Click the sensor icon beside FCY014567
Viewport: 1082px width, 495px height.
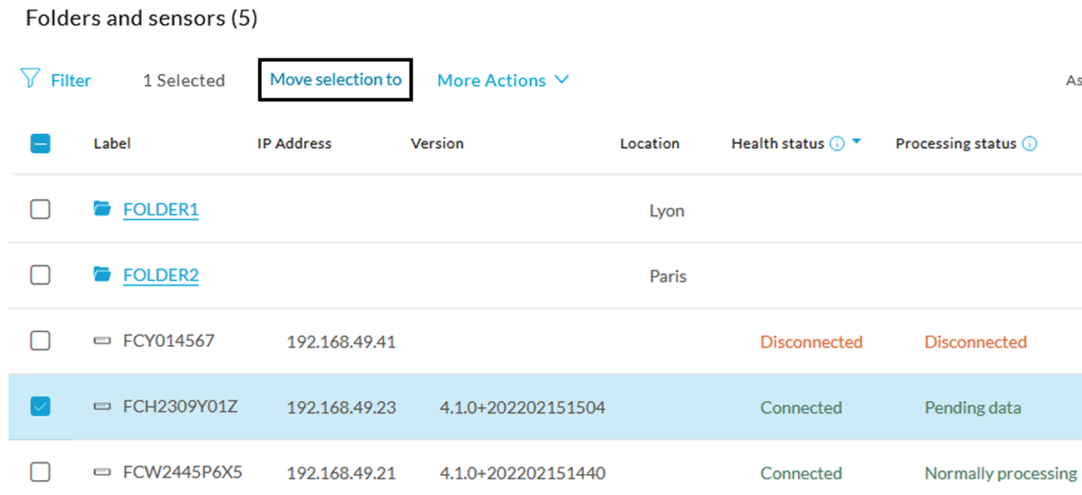[103, 340]
